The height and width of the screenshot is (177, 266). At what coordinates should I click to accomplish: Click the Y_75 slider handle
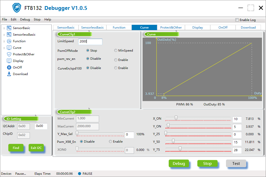180,149
